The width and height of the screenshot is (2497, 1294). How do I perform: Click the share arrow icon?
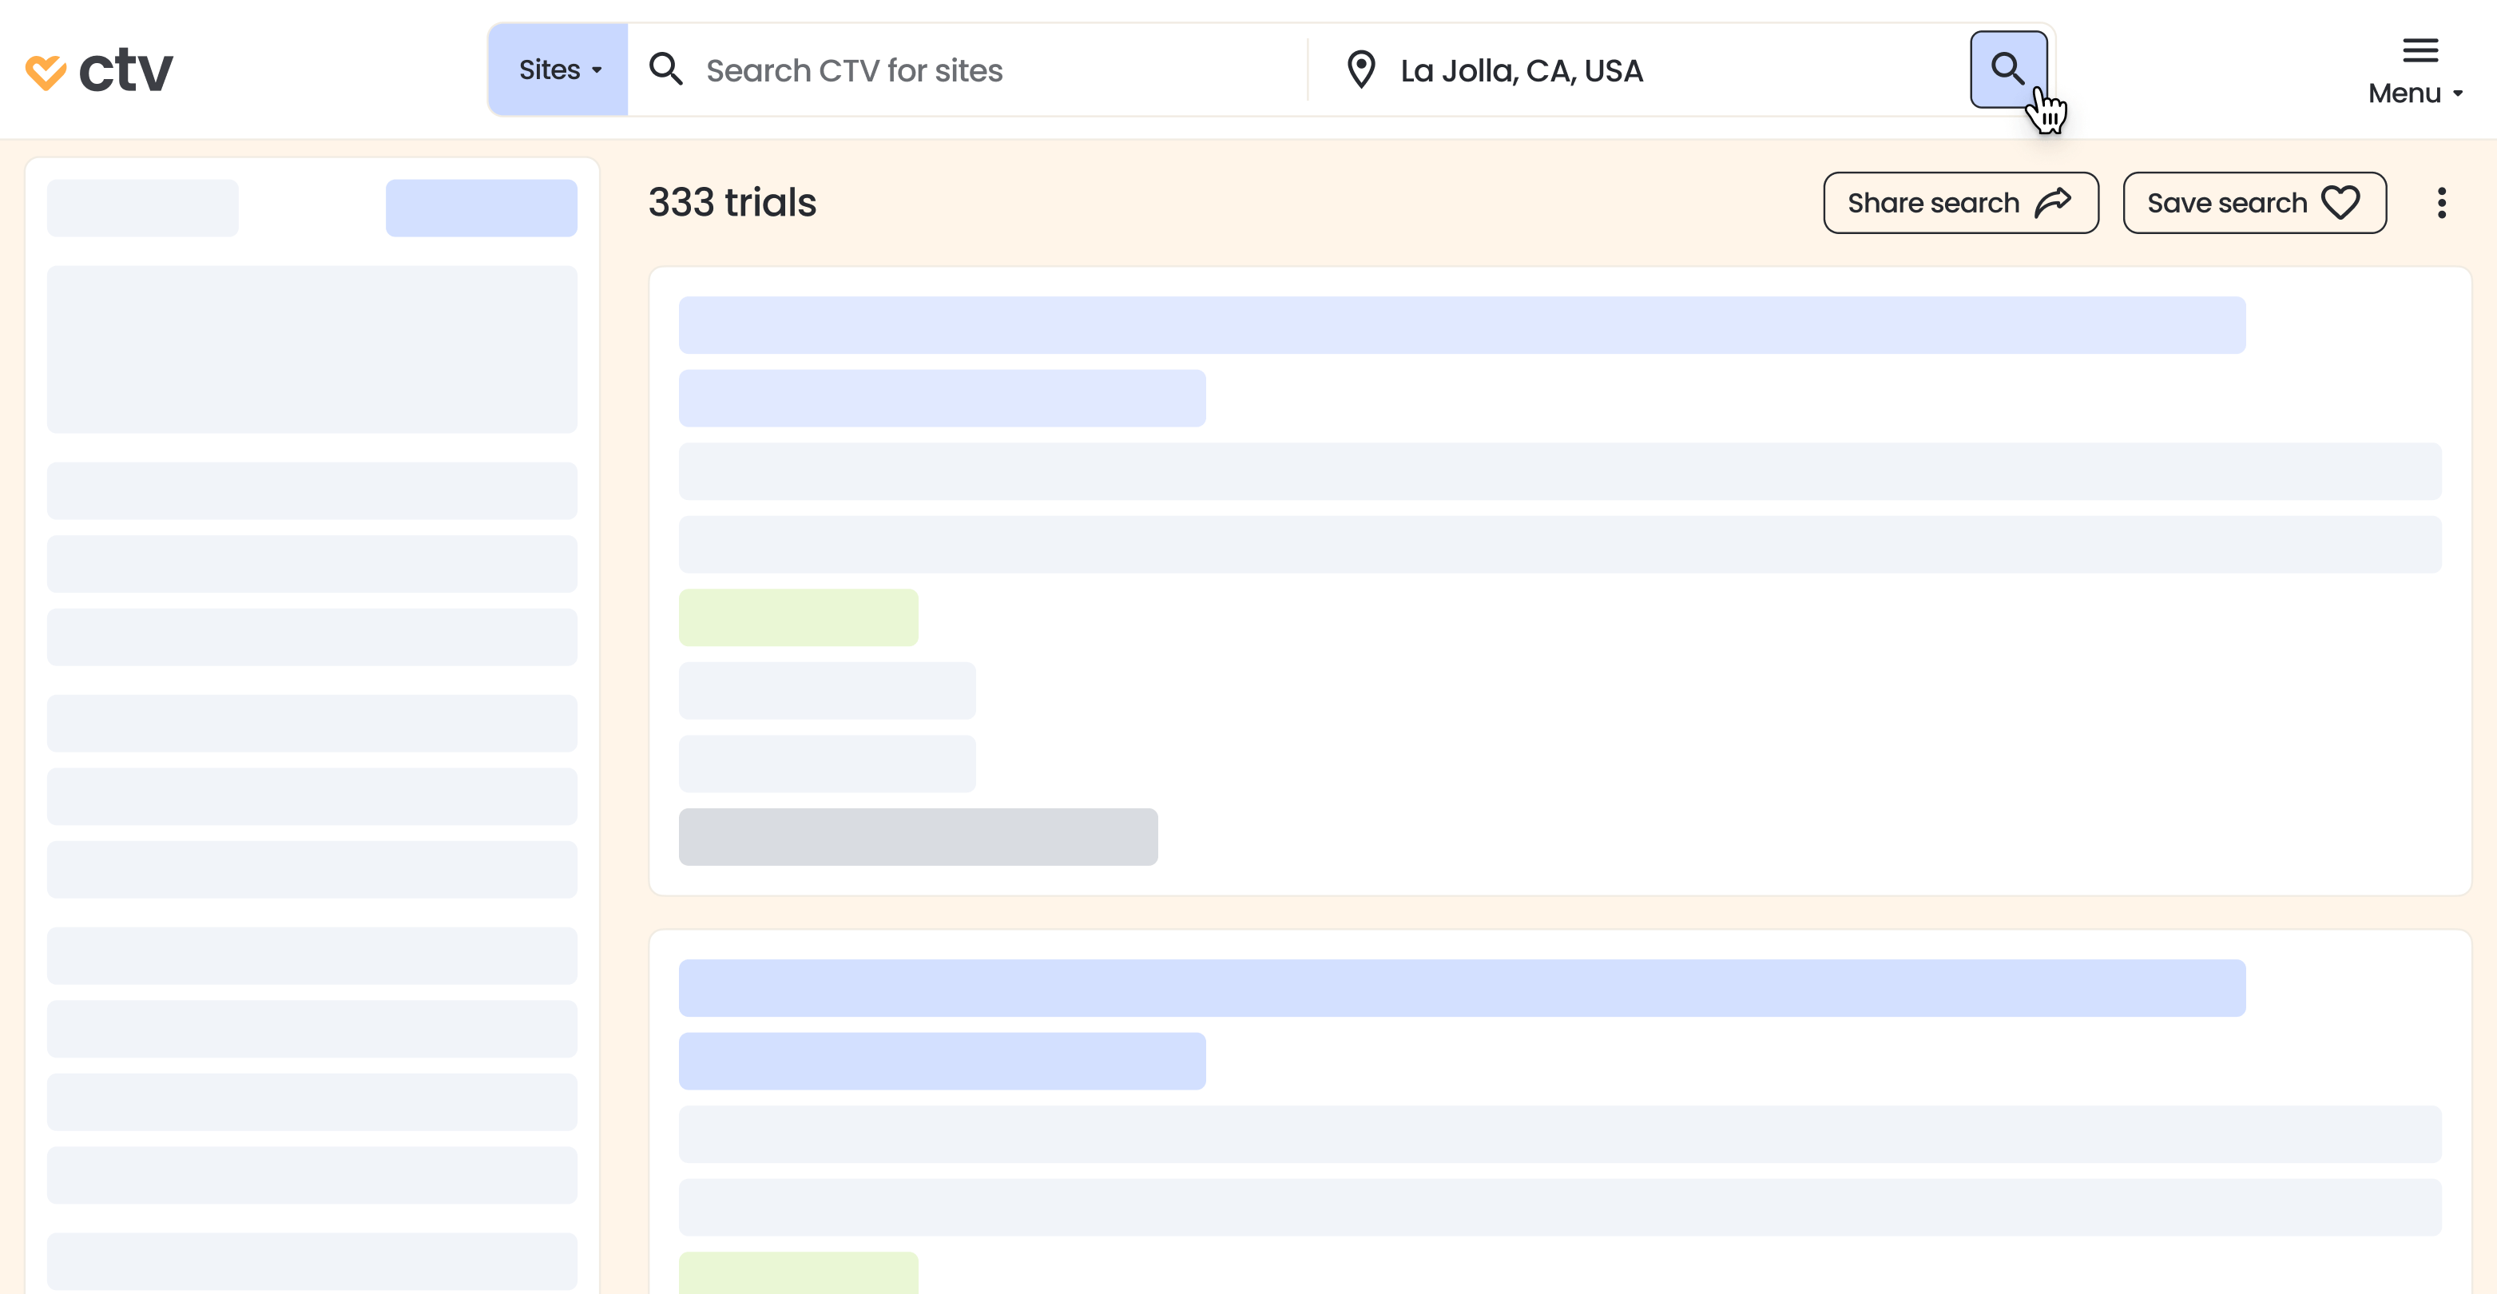click(2052, 203)
